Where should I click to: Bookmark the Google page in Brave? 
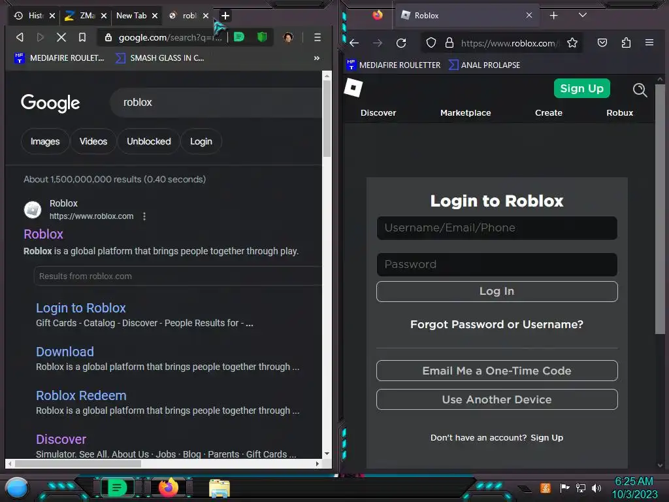tap(82, 37)
